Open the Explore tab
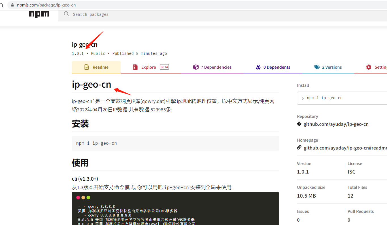The image size is (387, 225). 151,67
